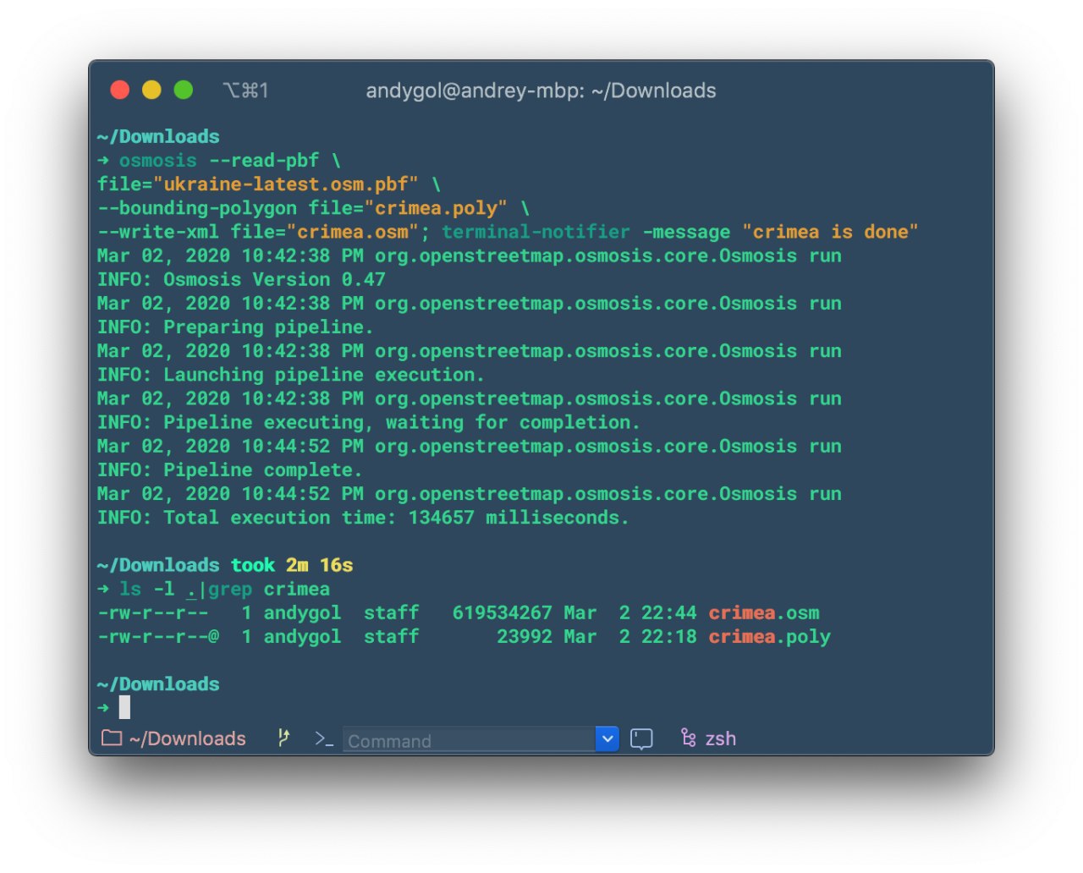1083x873 pixels.
Task: Click the git branch status icon
Action: coord(283,738)
